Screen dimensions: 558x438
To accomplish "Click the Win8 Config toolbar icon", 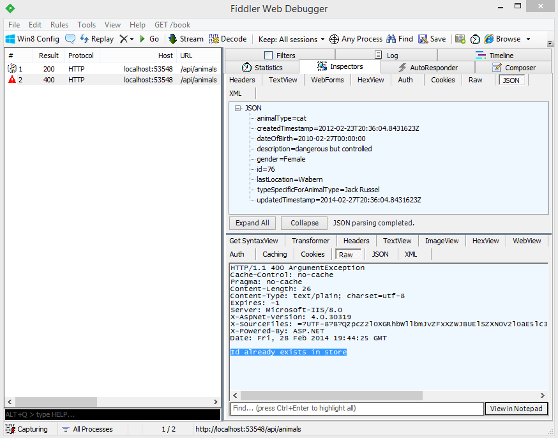I will pos(10,39).
